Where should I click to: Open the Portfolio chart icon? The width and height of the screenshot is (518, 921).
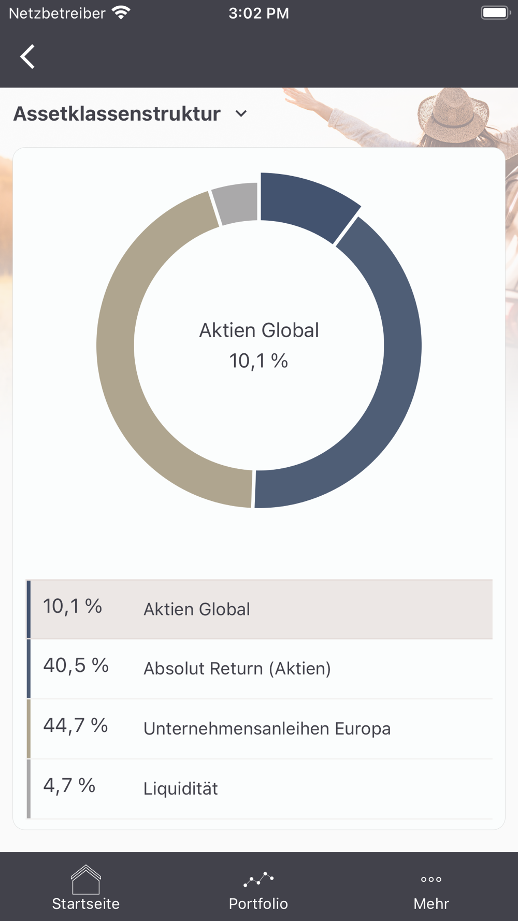pyautogui.click(x=258, y=879)
